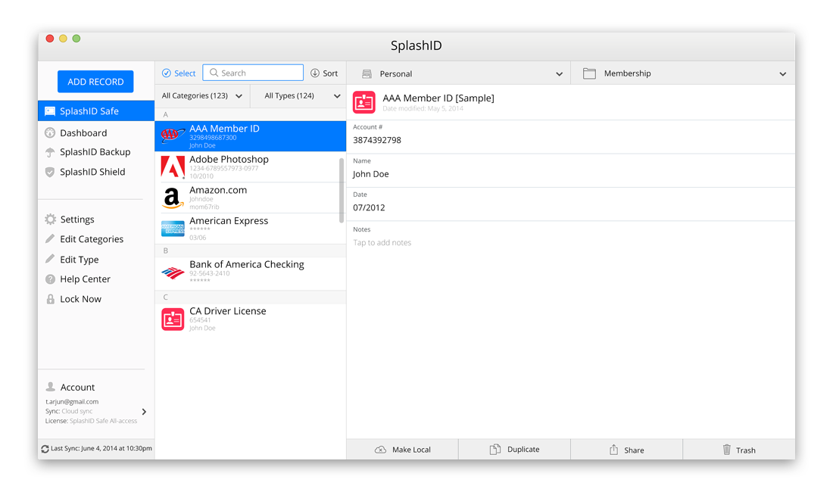Click the SplashID Backup umbrella icon
Viewport: 833px width, 492px height.
(50, 152)
